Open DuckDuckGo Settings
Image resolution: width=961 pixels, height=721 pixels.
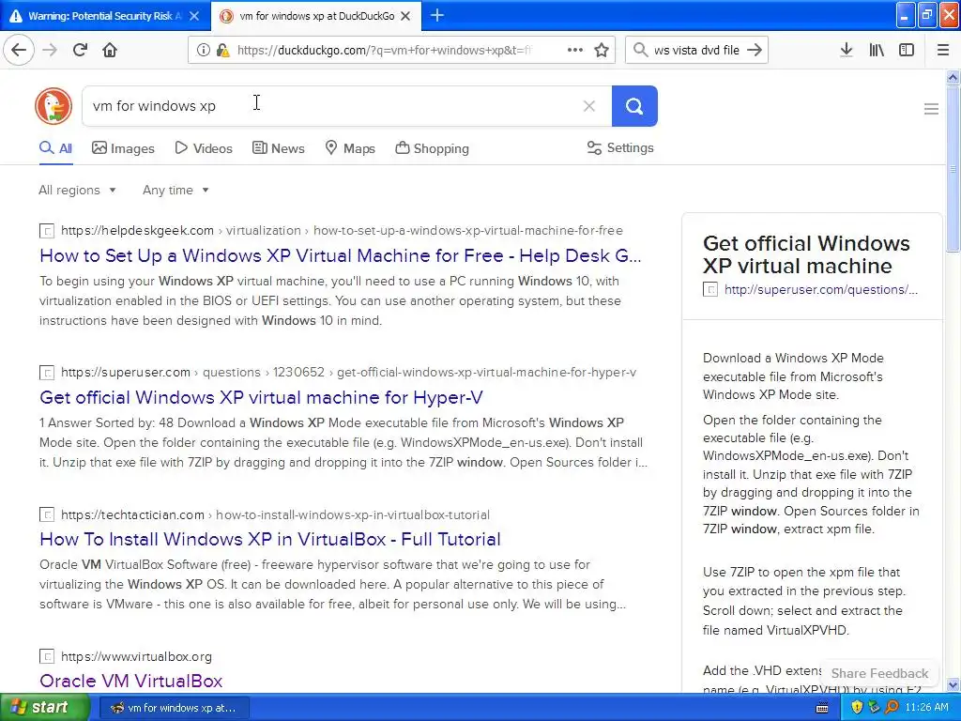pyautogui.click(x=620, y=147)
